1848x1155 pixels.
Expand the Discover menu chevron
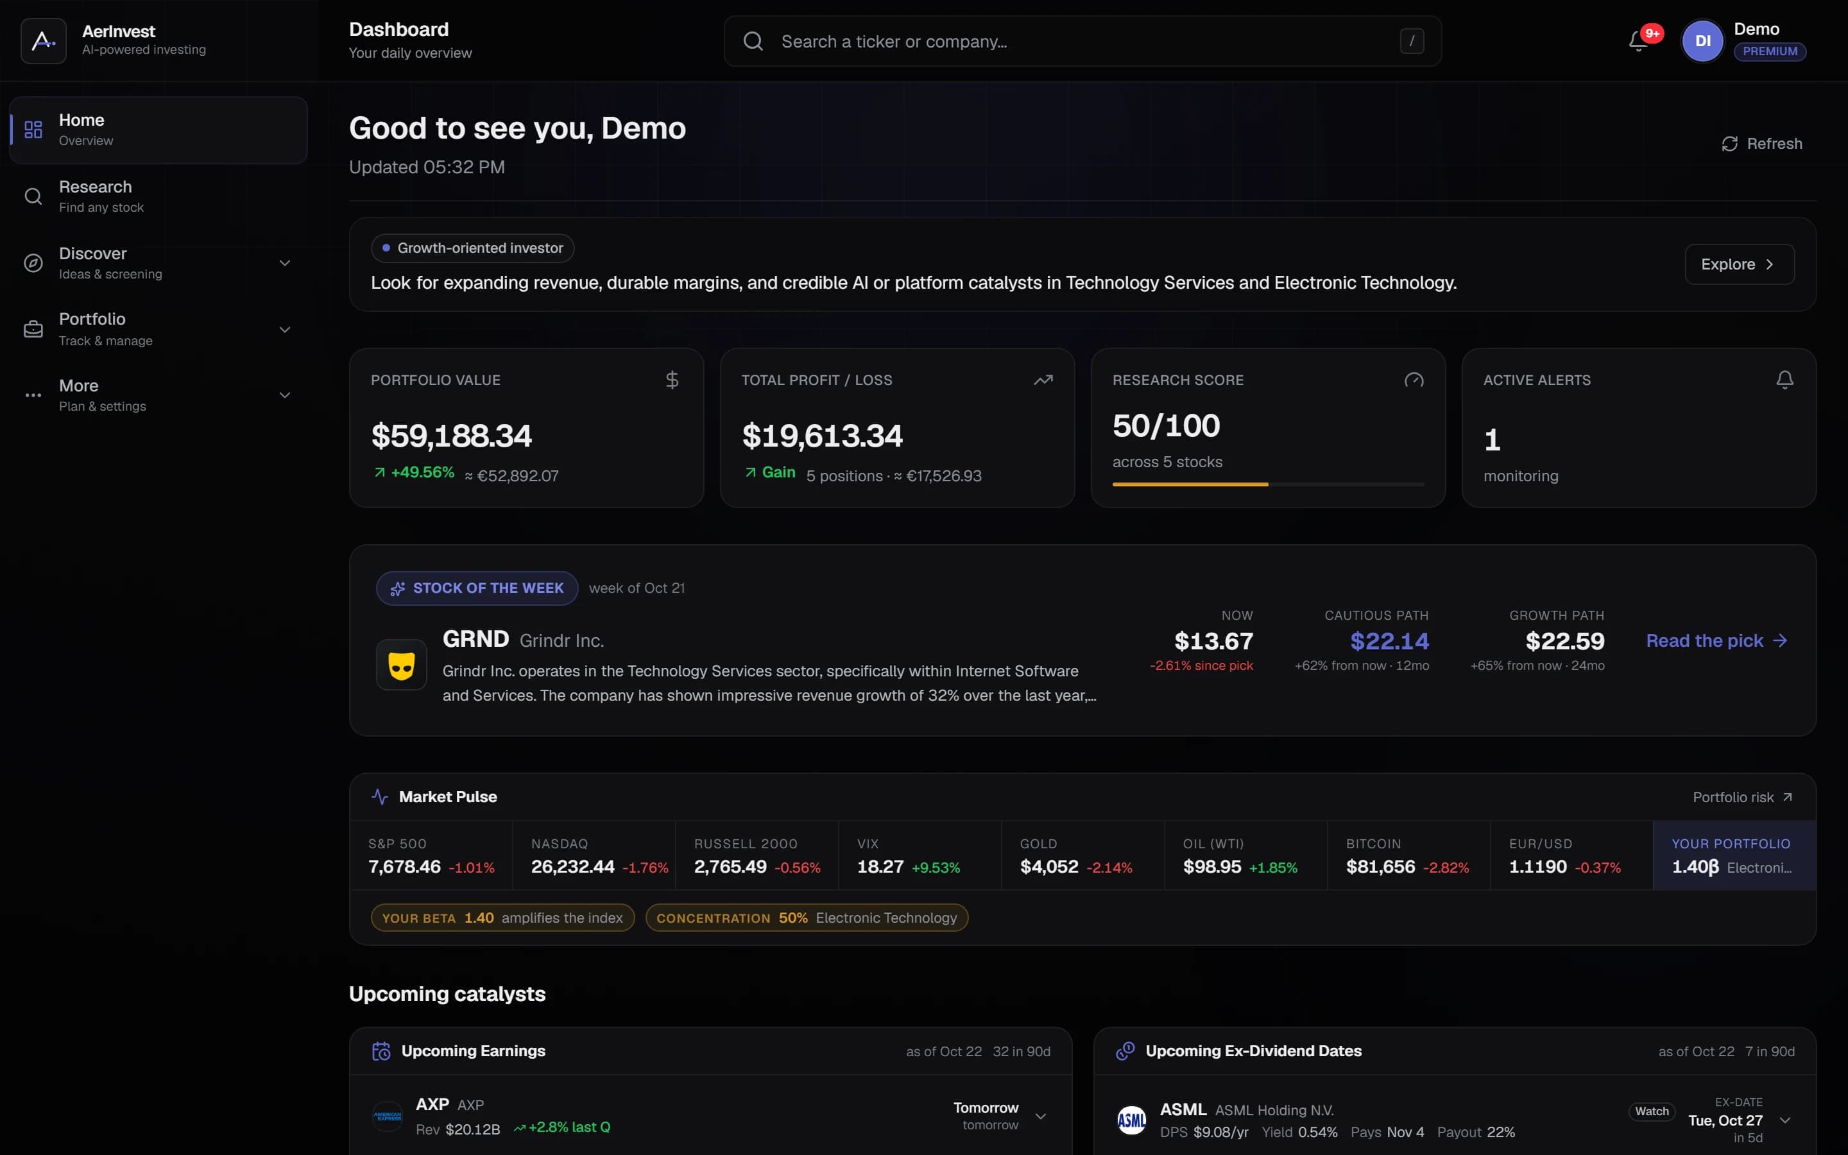pyautogui.click(x=285, y=263)
